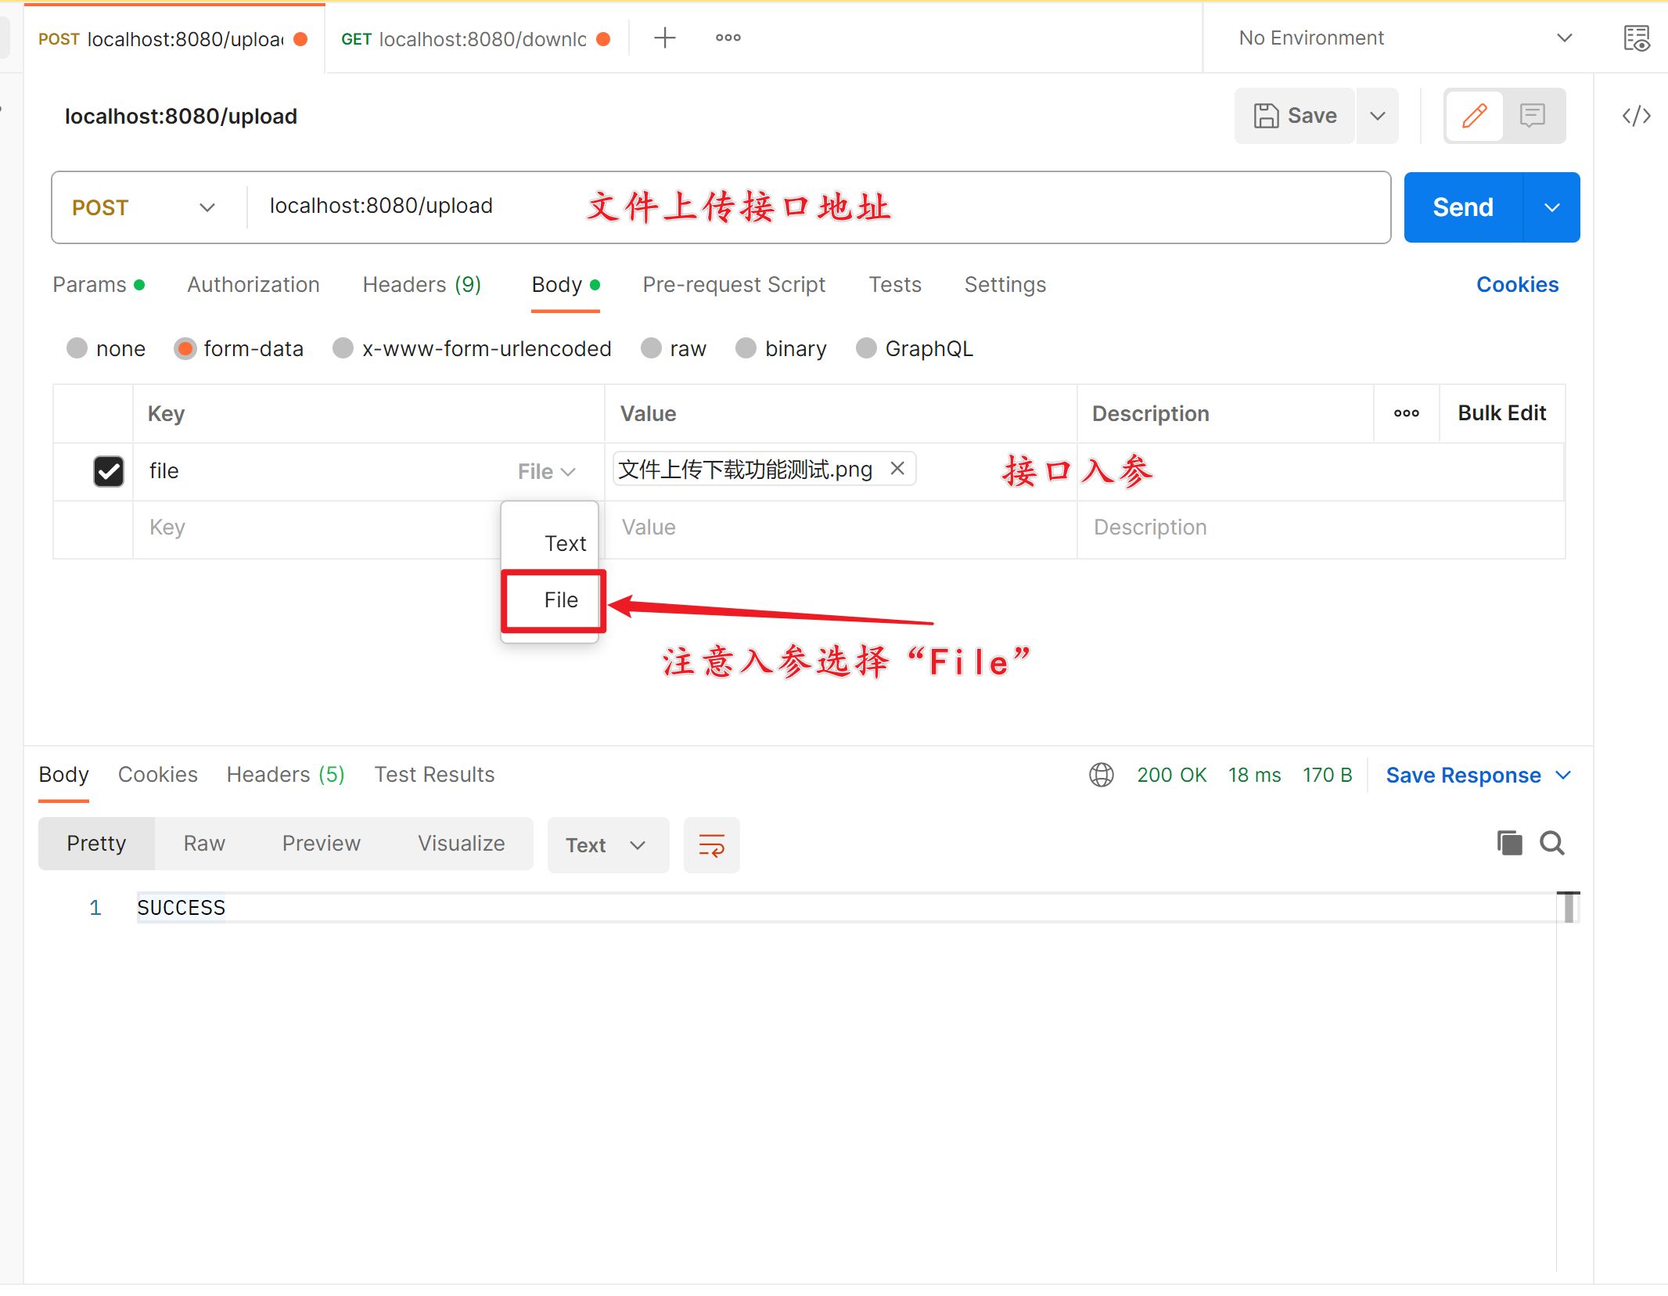This screenshot has height=1296, width=1668.
Task: Click the request URL field
Action: (818, 207)
